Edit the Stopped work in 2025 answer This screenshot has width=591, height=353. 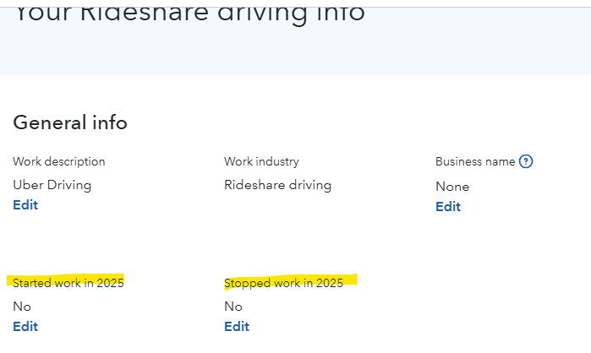click(237, 326)
